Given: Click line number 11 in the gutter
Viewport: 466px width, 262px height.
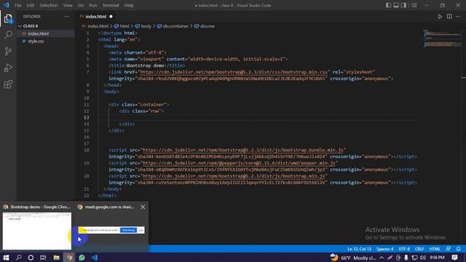Looking at the screenshot, I should pyautogui.click(x=87, y=105).
